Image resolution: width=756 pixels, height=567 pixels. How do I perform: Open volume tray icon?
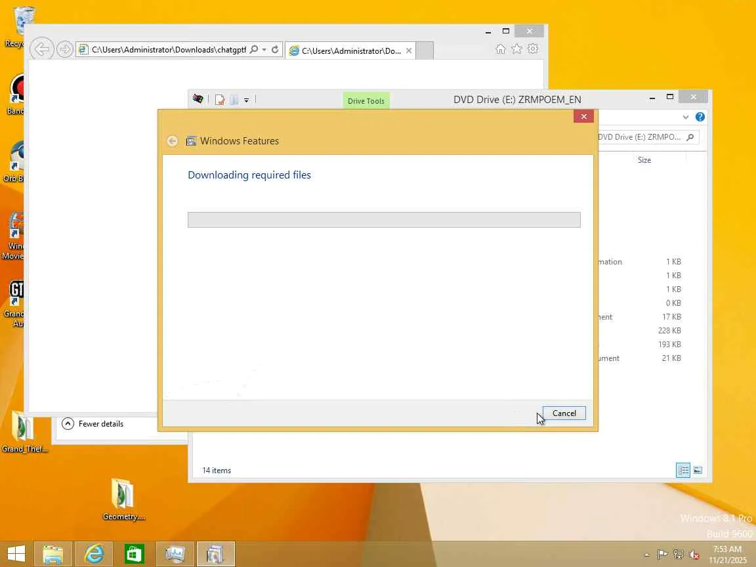click(x=694, y=555)
